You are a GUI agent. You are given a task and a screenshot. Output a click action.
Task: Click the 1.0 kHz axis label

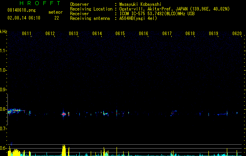coord(4,70)
